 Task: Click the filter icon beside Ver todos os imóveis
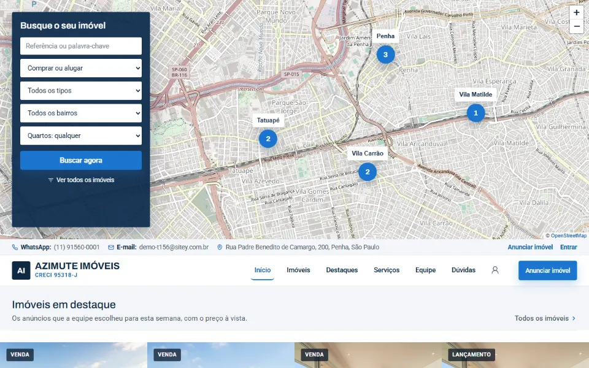point(51,180)
